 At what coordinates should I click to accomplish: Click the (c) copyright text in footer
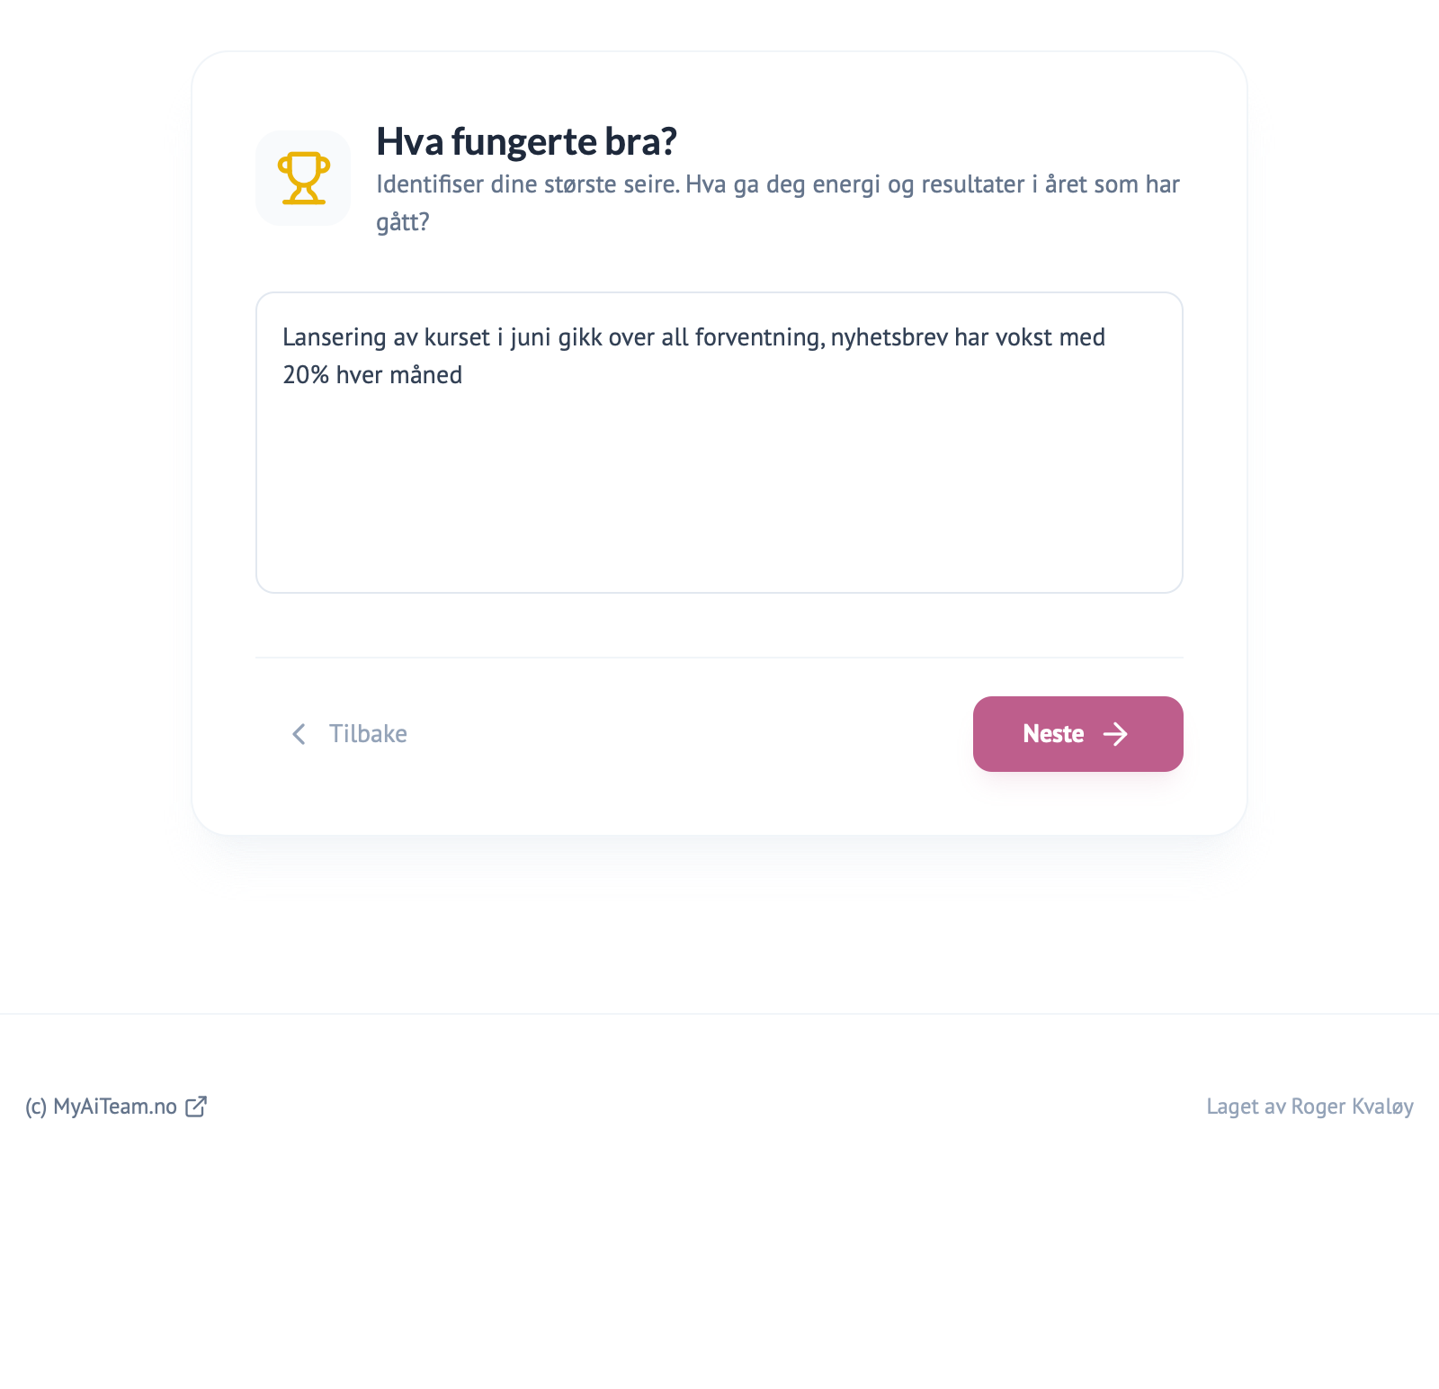tap(36, 1107)
